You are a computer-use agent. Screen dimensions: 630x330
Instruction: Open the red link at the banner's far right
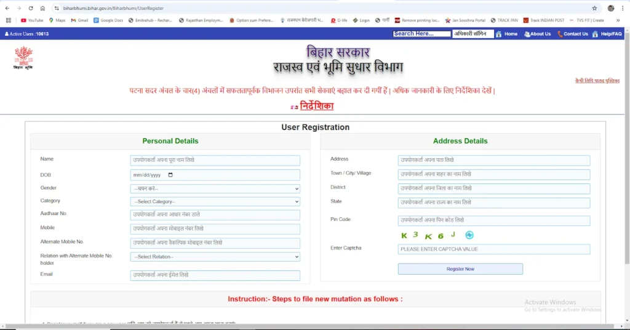click(597, 81)
